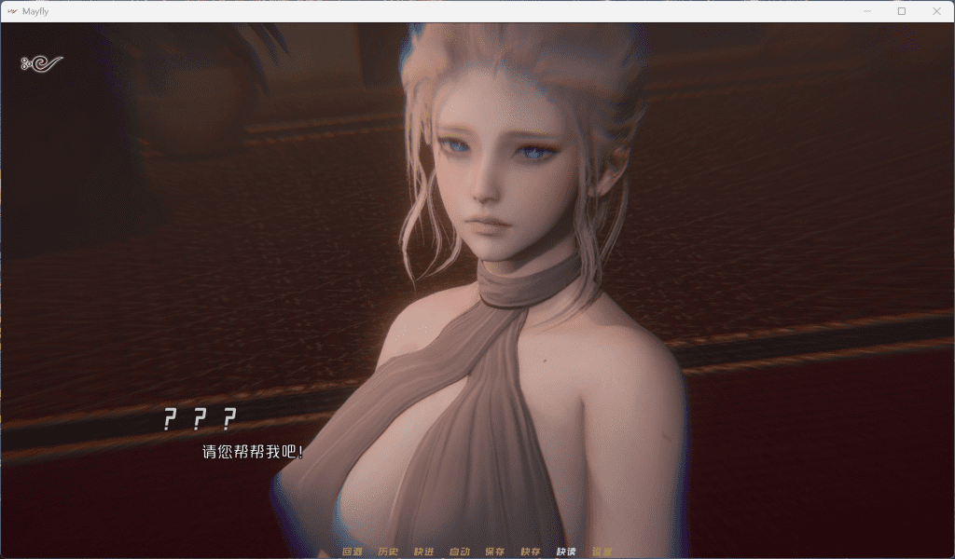Screen dimensions: 955x559
Task: Click the swirl ornament icon top-left
Action: (42, 61)
